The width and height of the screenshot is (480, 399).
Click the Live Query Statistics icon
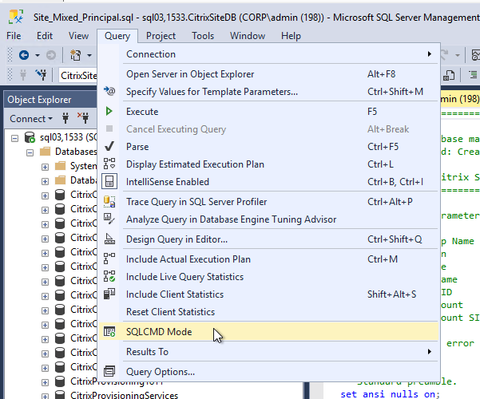109,276
